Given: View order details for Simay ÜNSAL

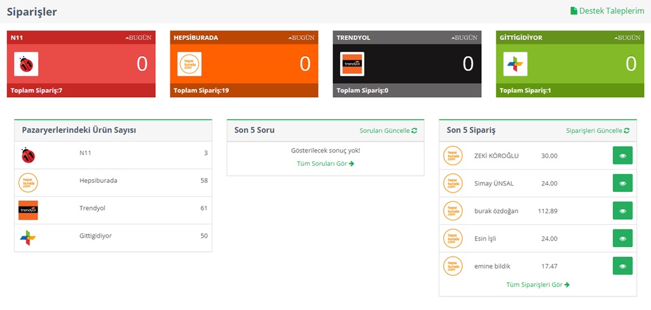Looking at the screenshot, I should (622, 183).
